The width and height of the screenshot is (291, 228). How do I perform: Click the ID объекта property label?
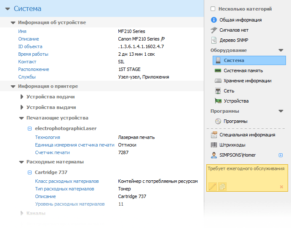(x=30, y=46)
